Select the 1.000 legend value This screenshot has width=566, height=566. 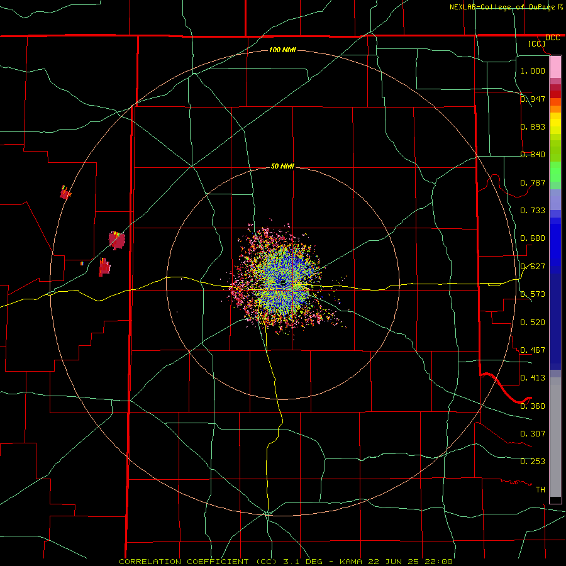[533, 70]
